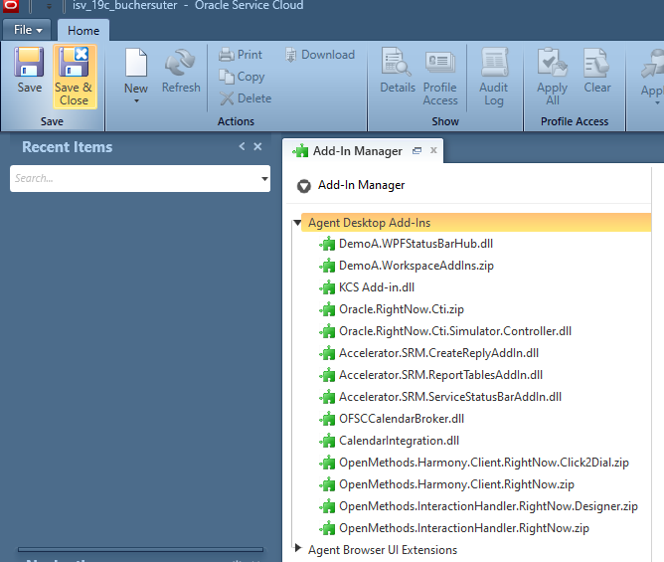Screen dimensions: 664x562
Task: Show Details view from ribbon
Action: 398,71
